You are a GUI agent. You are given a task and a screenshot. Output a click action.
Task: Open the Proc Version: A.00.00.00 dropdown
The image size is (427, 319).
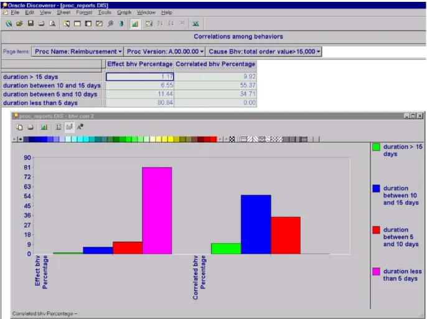click(x=164, y=52)
